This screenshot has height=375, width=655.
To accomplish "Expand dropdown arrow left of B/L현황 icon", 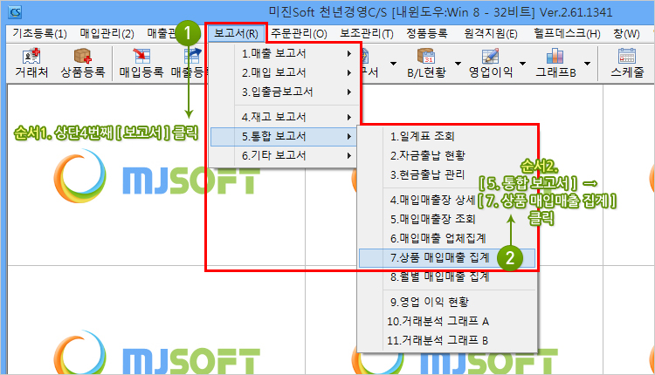I will click(x=393, y=64).
